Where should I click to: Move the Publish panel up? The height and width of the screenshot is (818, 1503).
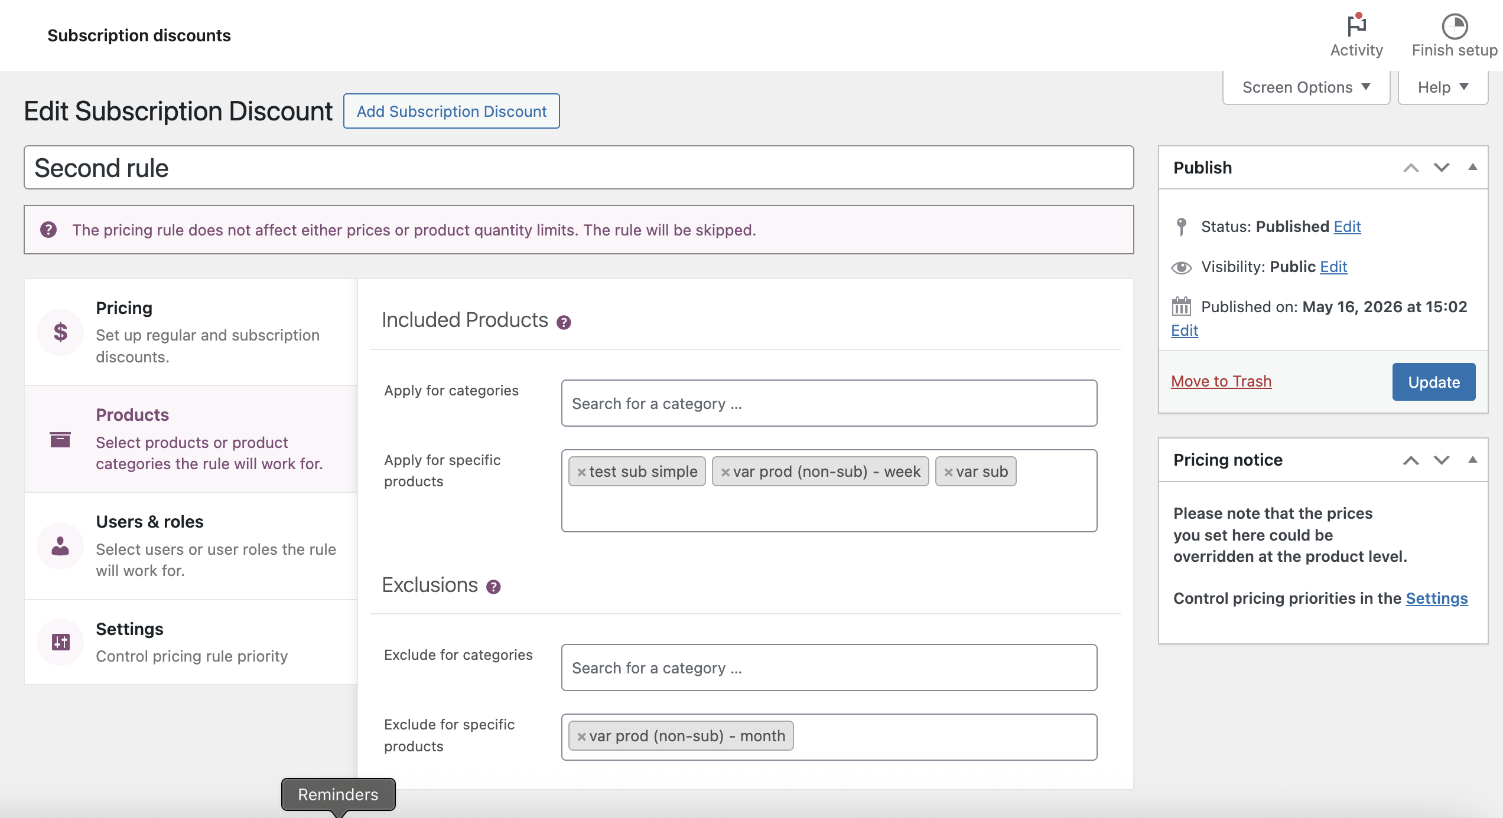tap(1411, 168)
